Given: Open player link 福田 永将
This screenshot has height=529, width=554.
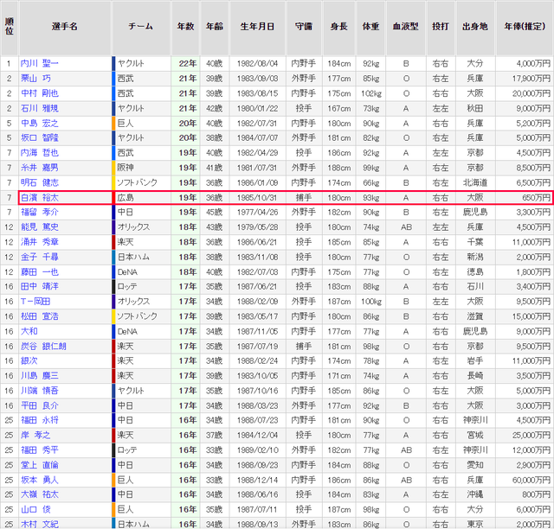Looking at the screenshot, I should [x=40, y=420].
